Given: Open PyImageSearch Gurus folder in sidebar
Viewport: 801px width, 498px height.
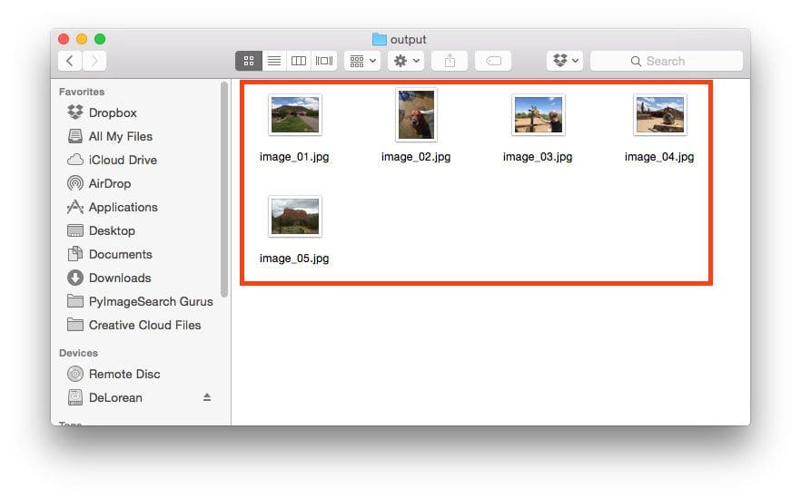Looking at the screenshot, I should pyautogui.click(x=140, y=301).
